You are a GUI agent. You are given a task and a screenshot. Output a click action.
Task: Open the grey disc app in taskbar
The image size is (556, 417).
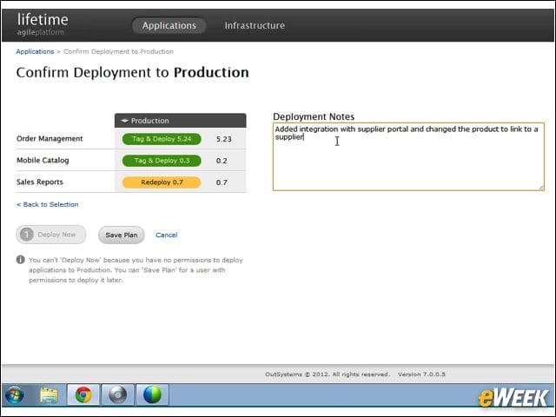[x=118, y=394]
